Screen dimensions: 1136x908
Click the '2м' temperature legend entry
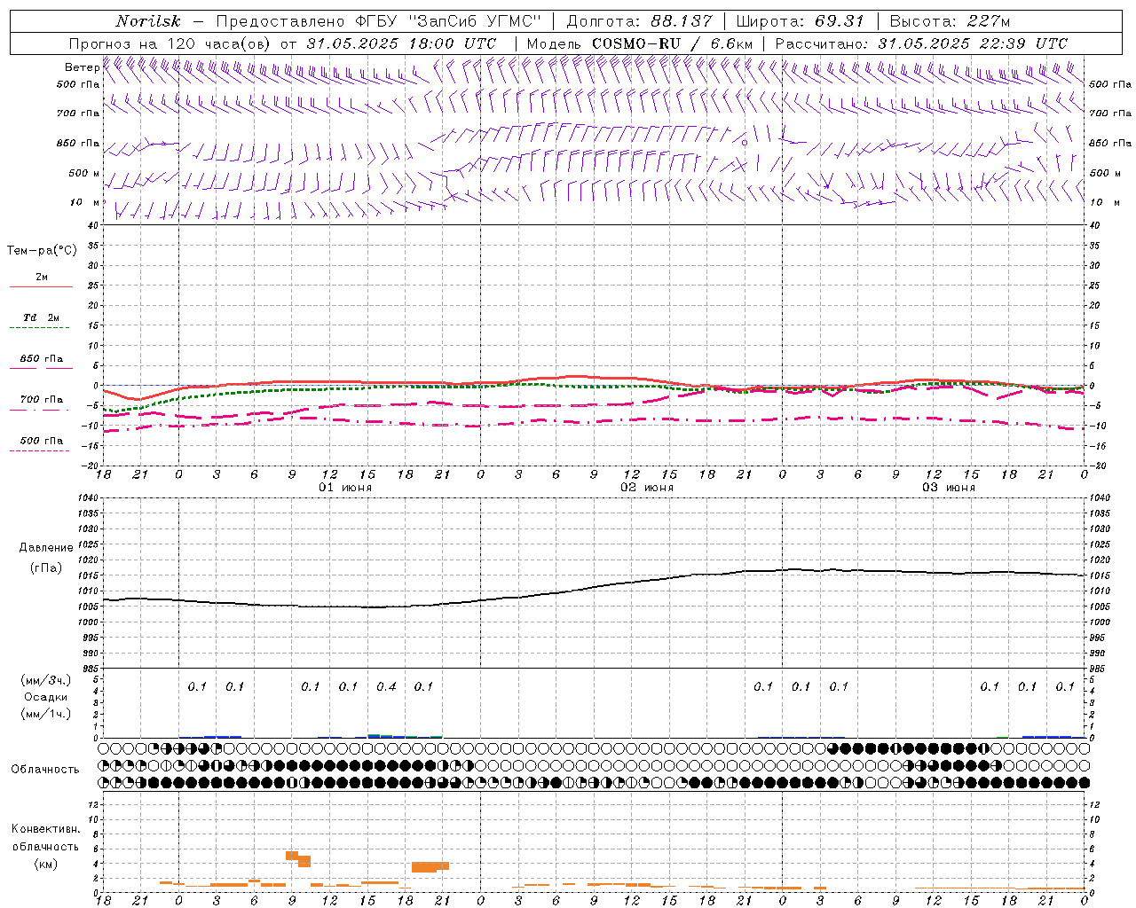42,278
